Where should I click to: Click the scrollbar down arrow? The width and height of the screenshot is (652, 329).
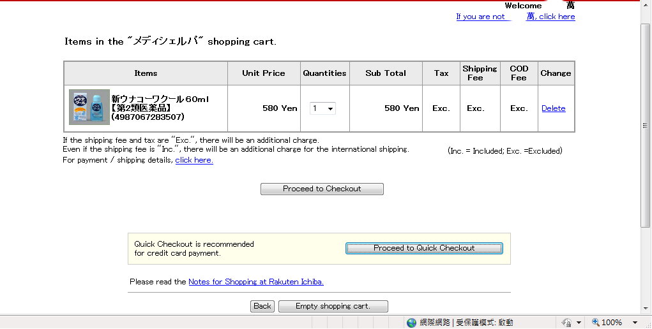[646, 308]
